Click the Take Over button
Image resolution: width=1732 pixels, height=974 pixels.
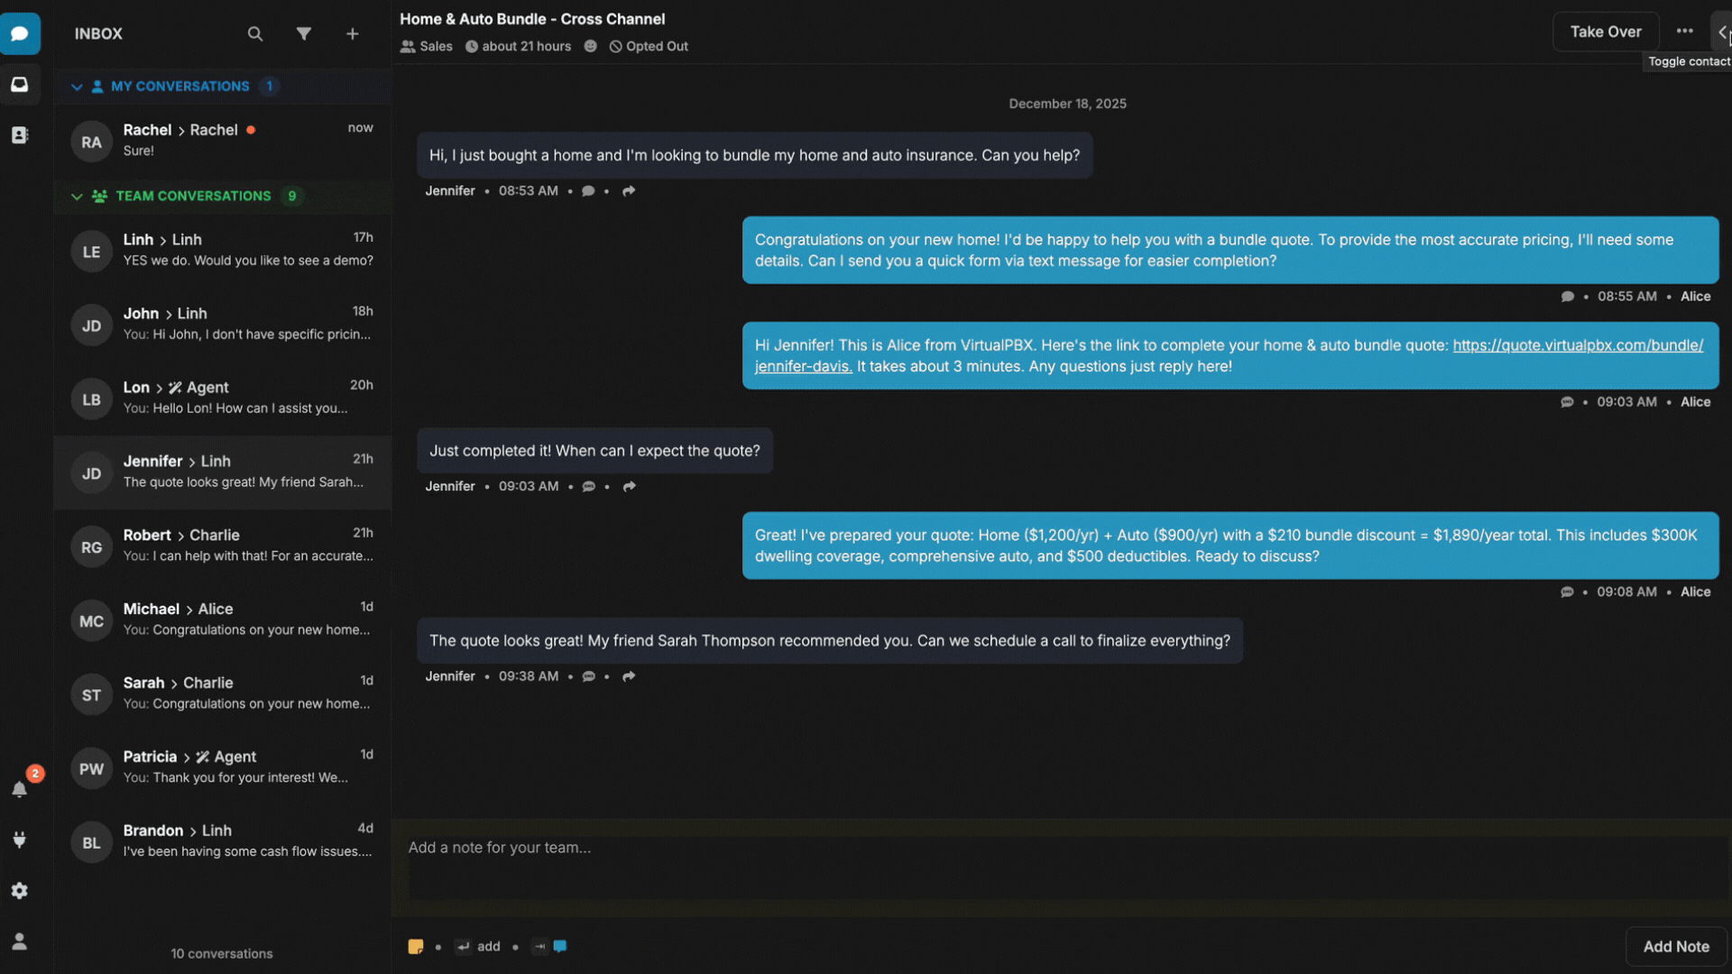(x=1605, y=32)
